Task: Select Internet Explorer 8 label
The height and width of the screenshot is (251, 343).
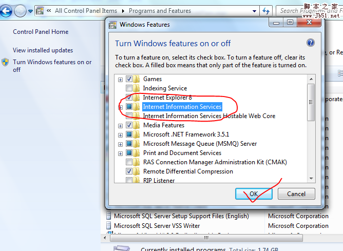Action: click(167, 98)
